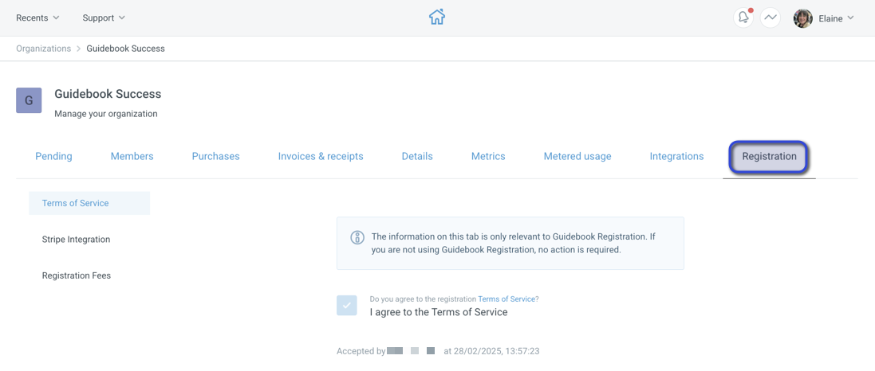Select Stripe Integration in sidebar

76,240
